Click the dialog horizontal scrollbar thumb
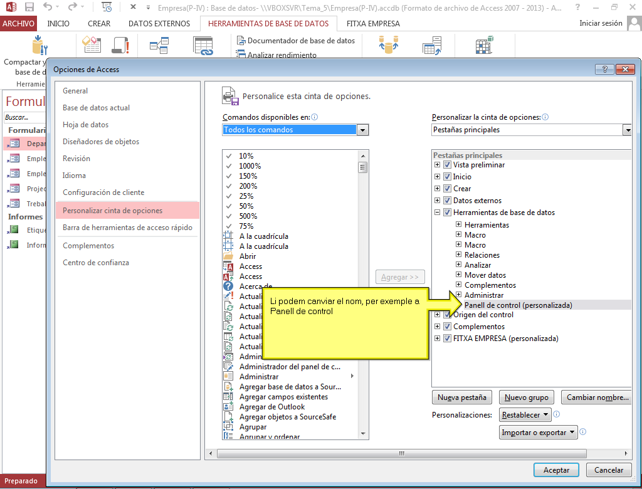 (x=402, y=453)
